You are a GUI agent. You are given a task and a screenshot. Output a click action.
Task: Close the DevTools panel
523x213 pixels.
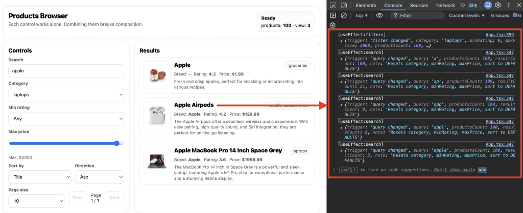click(x=518, y=5)
